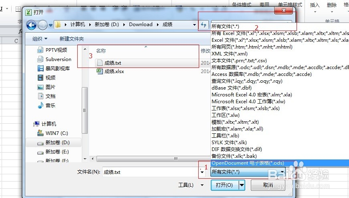Choose 所有文件(*.*) in type list

pyautogui.click(x=280, y=27)
